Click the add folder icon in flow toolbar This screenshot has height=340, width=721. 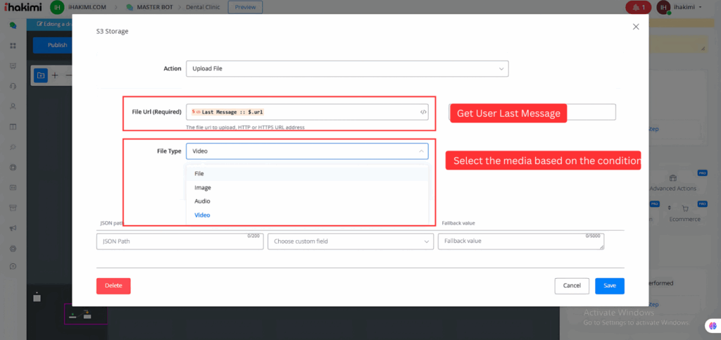pos(41,75)
